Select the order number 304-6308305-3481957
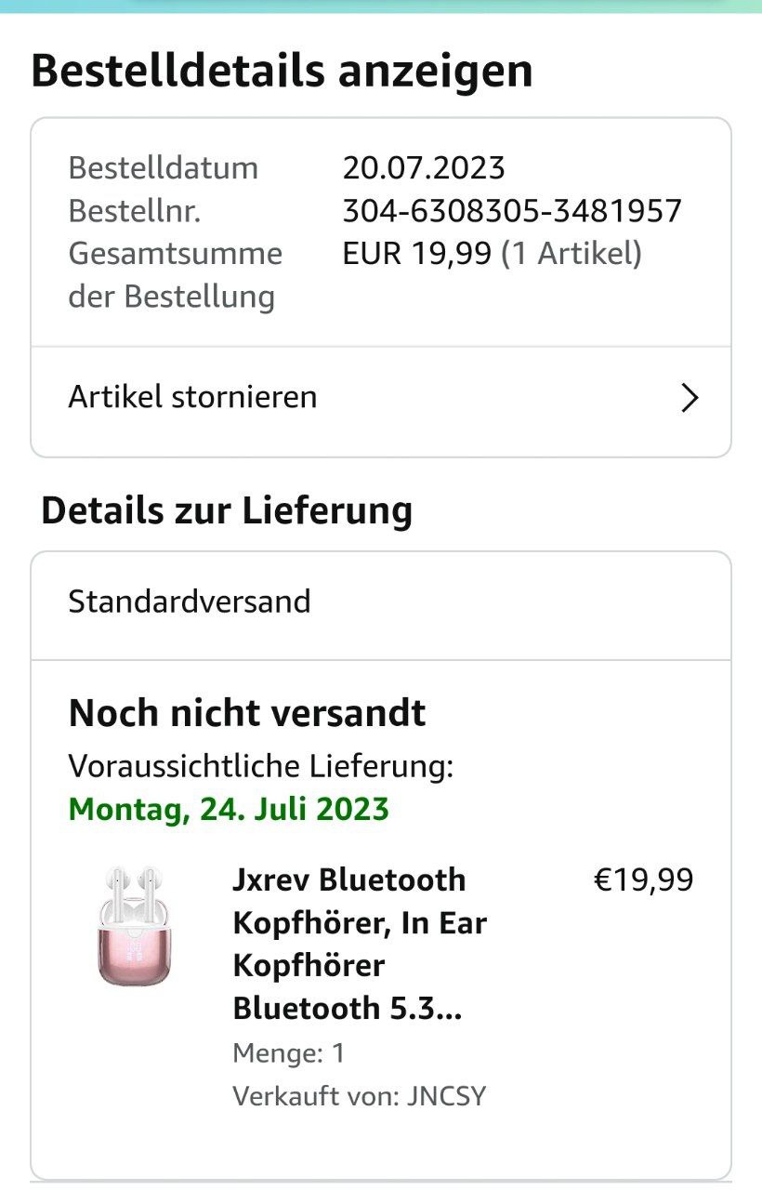Image resolution: width=762 pixels, height=1190 pixels. (x=512, y=211)
